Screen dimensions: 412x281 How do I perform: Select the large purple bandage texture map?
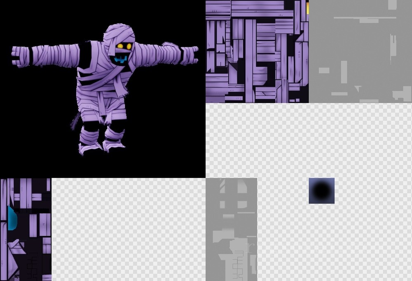click(x=257, y=51)
